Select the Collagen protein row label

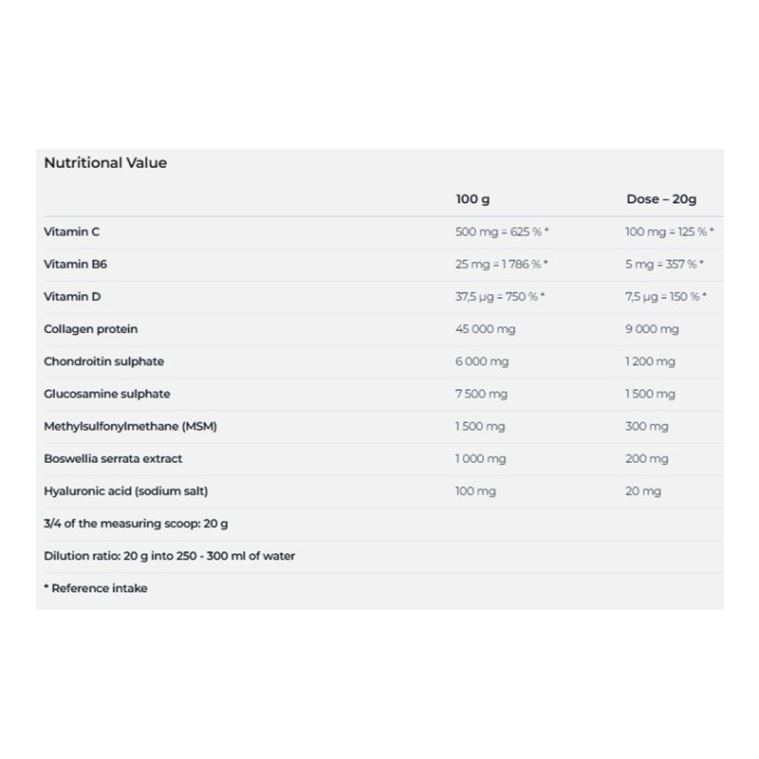click(x=91, y=329)
